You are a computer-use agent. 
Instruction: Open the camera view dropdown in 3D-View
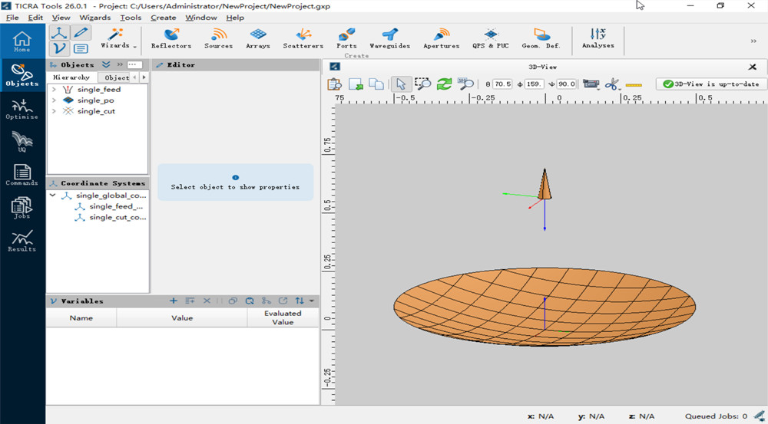(x=591, y=84)
